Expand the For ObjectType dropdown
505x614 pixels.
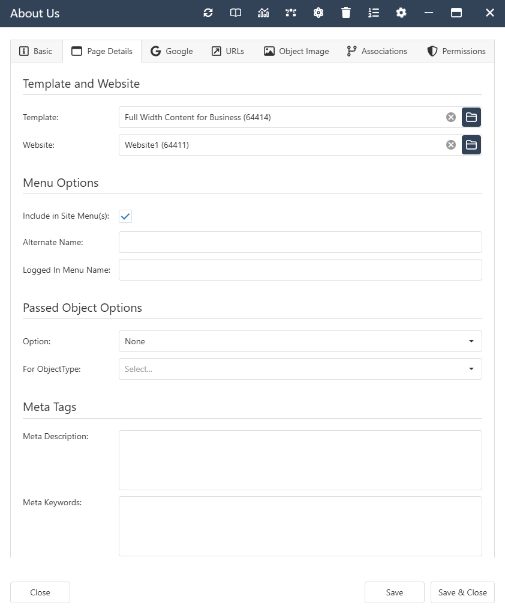300,369
